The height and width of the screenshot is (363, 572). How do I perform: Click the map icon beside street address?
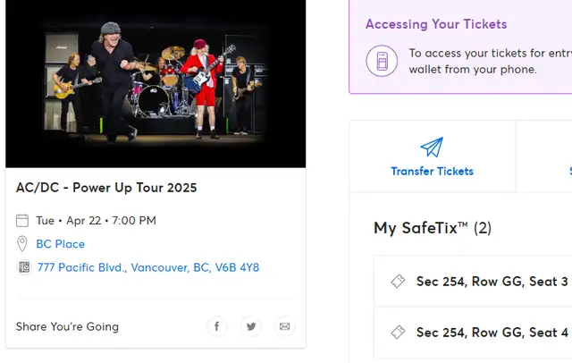click(23, 267)
